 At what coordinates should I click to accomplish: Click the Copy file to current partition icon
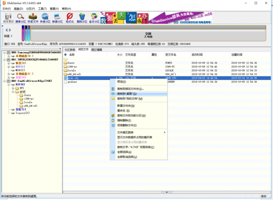pos(113,116)
